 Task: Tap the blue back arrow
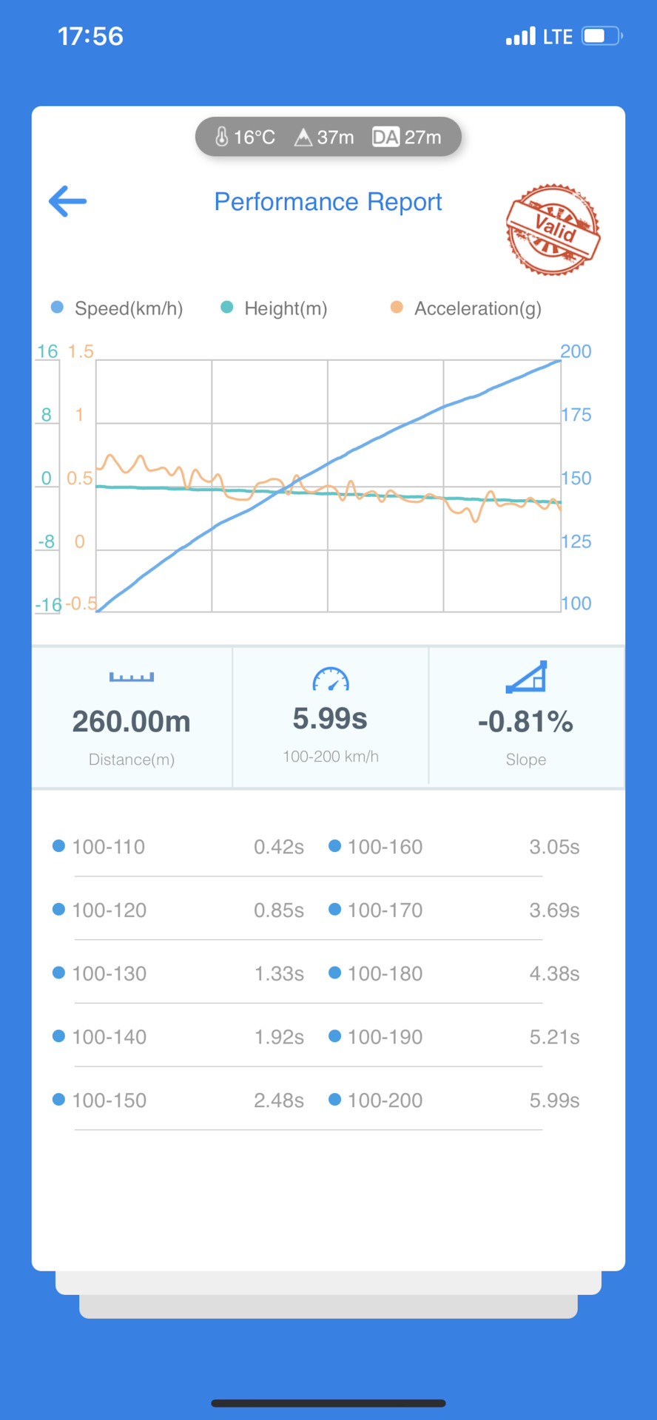67,201
